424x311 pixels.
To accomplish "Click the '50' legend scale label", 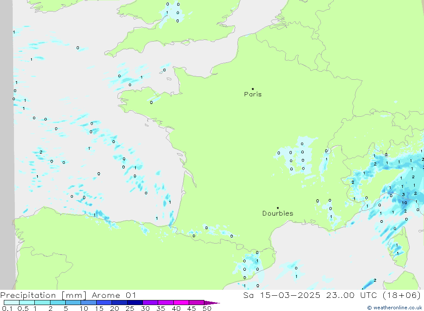I will pyautogui.click(x=207, y=308).
